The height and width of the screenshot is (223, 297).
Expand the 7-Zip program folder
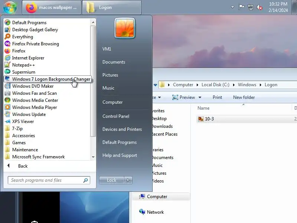(x=17, y=129)
